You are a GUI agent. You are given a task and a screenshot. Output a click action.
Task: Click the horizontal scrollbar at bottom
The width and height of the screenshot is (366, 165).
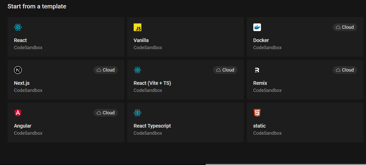(286, 164)
